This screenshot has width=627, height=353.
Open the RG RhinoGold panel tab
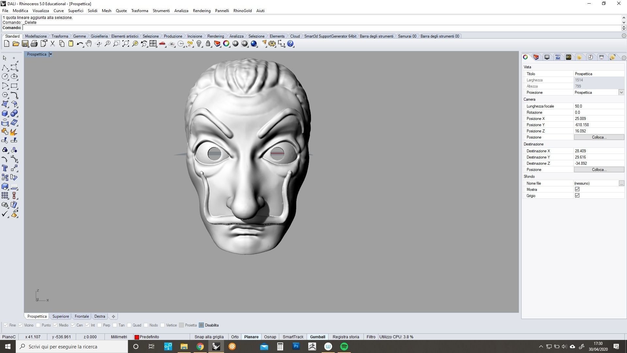(569, 57)
